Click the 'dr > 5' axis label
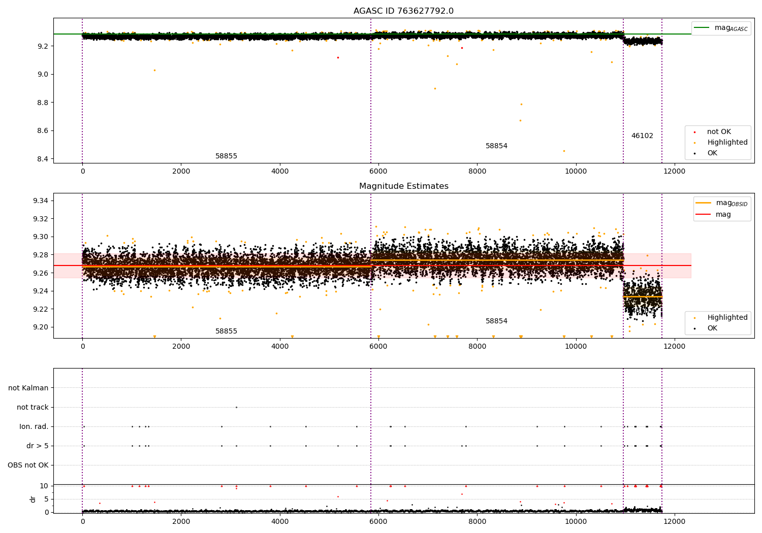Image resolution: width=762 pixels, height=533 pixels. coord(38,446)
